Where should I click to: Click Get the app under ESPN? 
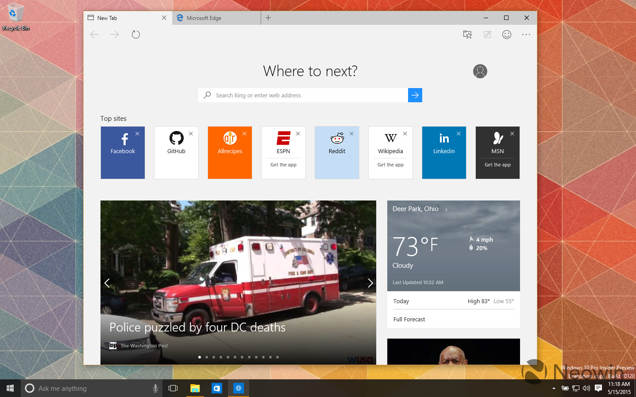tap(283, 165)
